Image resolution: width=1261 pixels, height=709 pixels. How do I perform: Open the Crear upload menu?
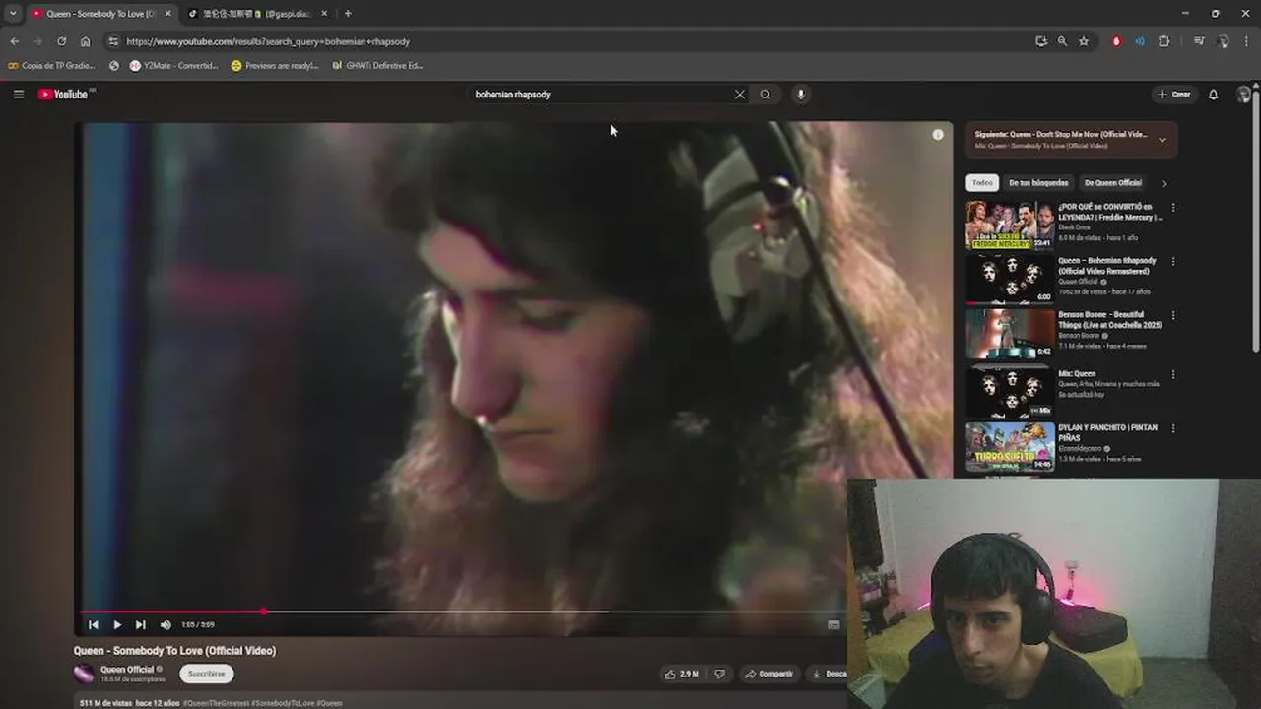tap(1174, 95)
